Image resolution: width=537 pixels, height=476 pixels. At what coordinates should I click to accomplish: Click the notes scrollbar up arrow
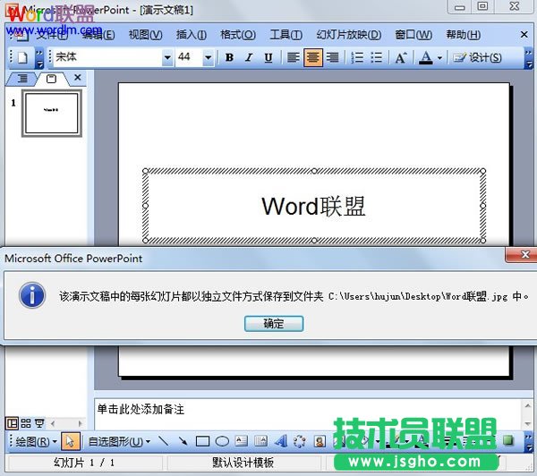(x=528, y=406)
